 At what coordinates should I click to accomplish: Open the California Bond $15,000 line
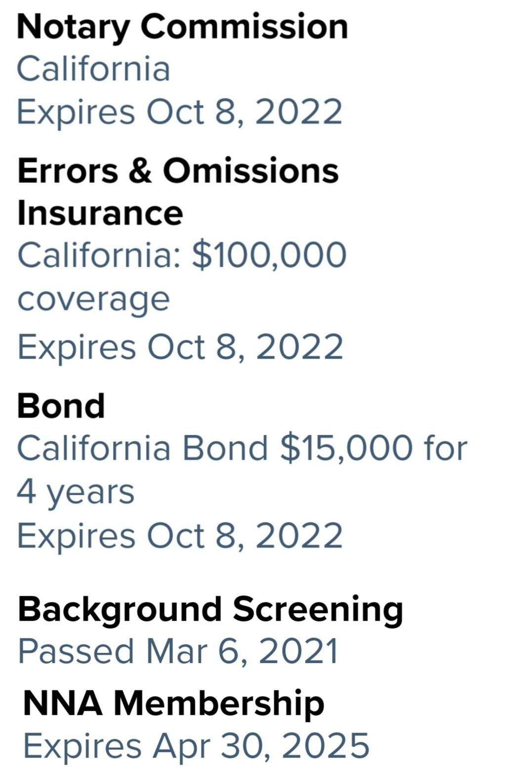pyautogui.click(x=242, y=449)
